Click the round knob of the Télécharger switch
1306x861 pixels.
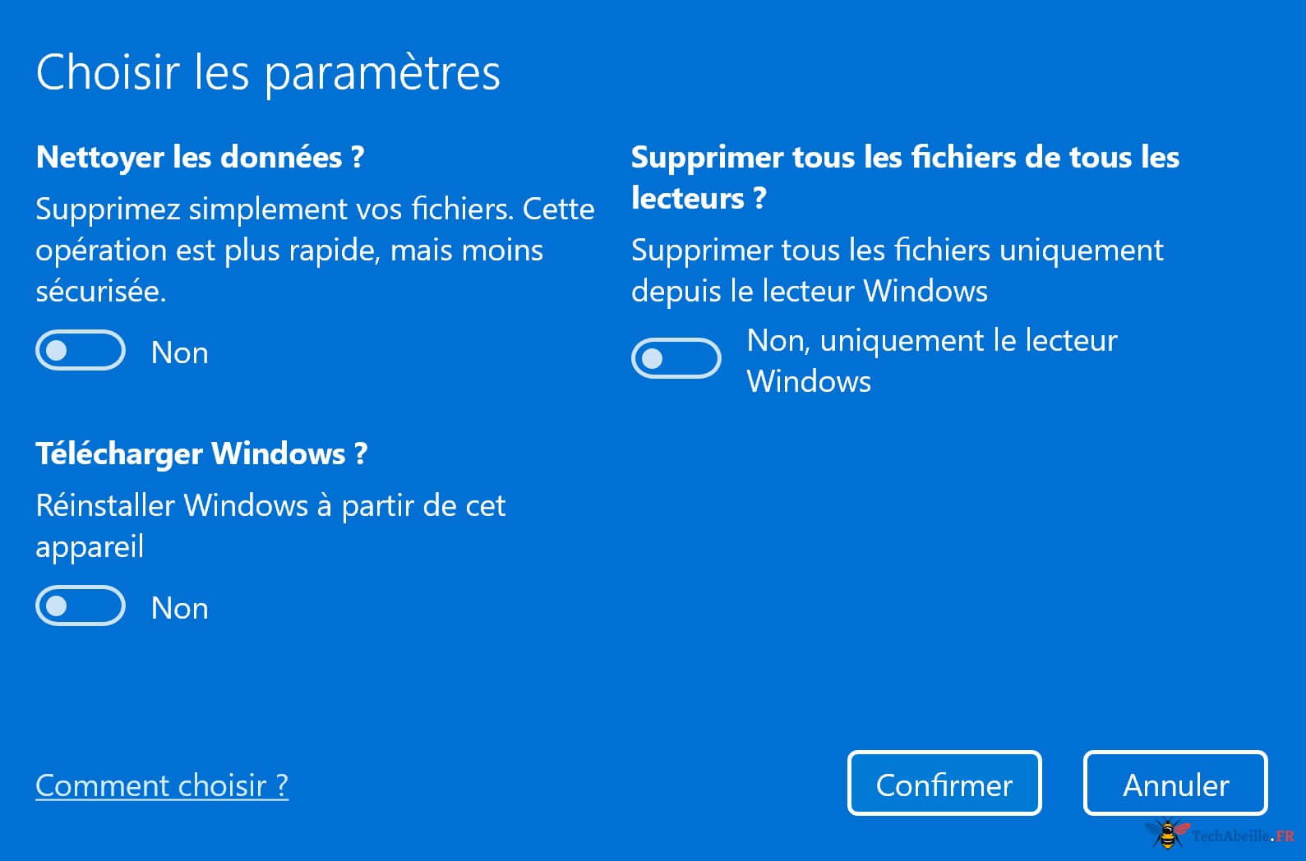tap(57, 606)
